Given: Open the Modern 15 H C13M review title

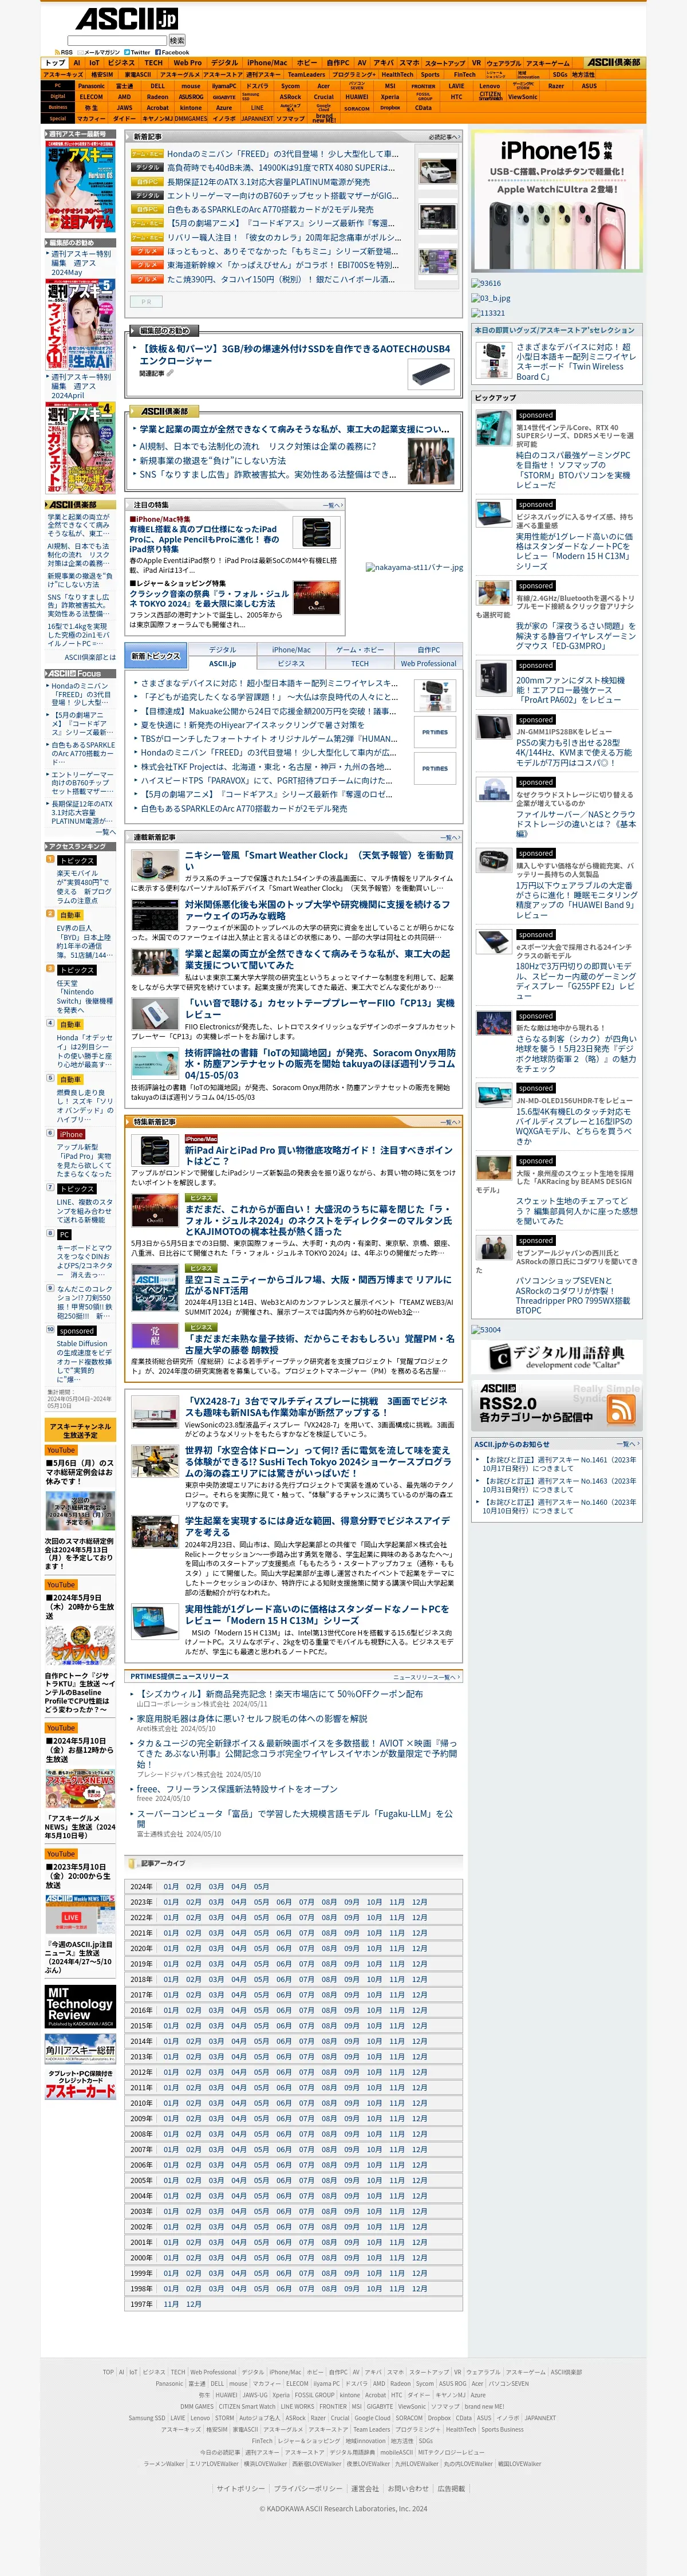Looking at the screenshot, I should point(317,1615).
